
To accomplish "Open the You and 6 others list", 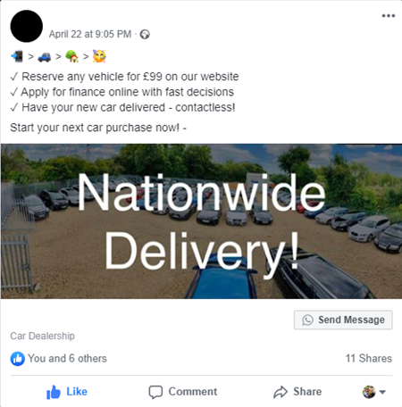I will point(67,359).
